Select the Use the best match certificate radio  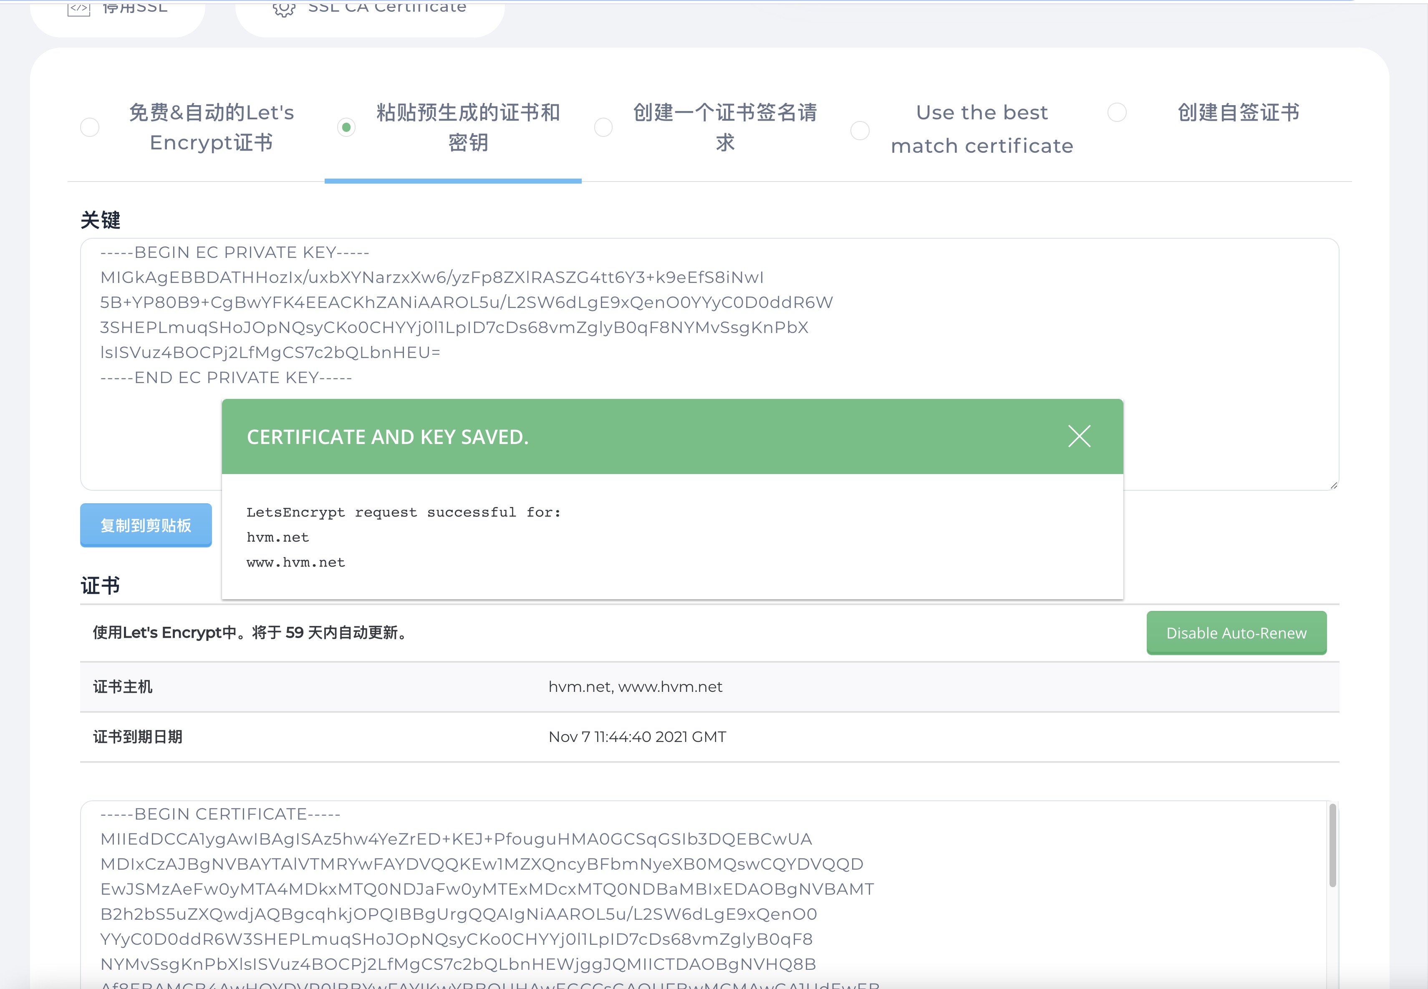pos(860,131)
